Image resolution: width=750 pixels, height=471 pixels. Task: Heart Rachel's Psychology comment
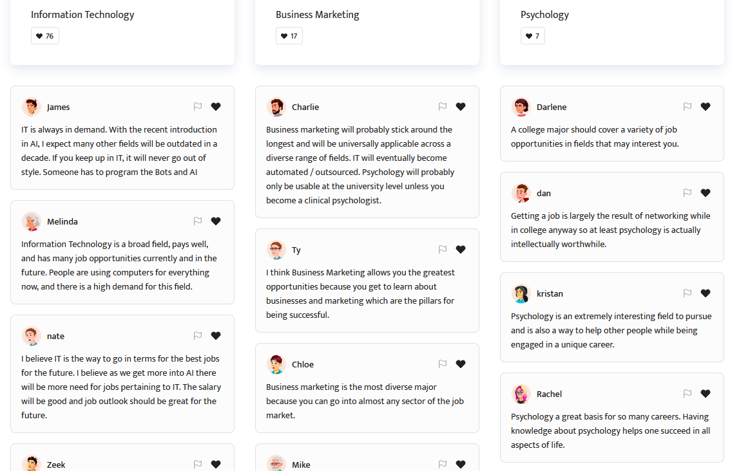pos(706,394)
